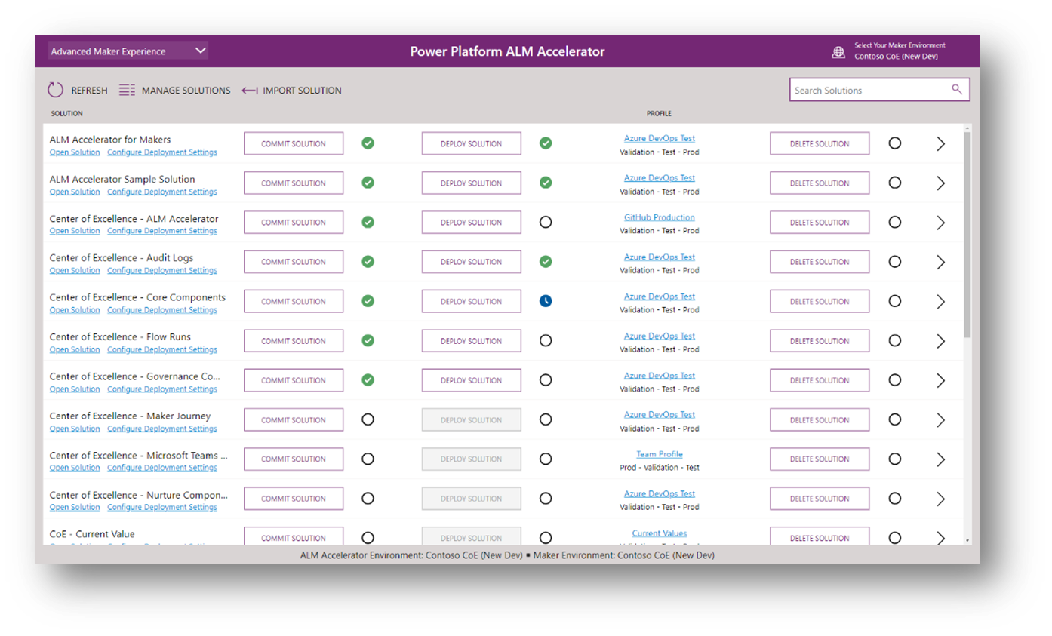Click the green deploy check for Audit Logs
This screenshot has height=636, width=1052.
point(546,261)
